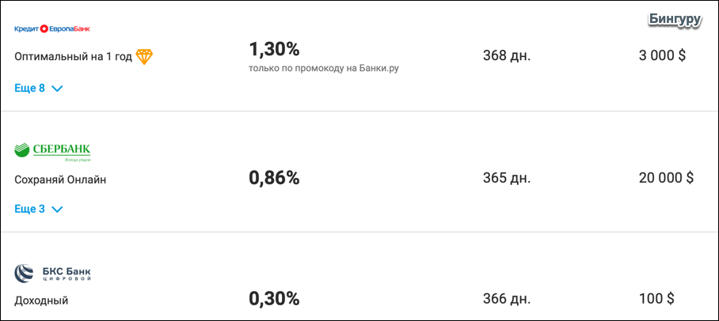Select the 1,30% interest rate
Screen dimensions: 719x321
(x=274, y=49)
